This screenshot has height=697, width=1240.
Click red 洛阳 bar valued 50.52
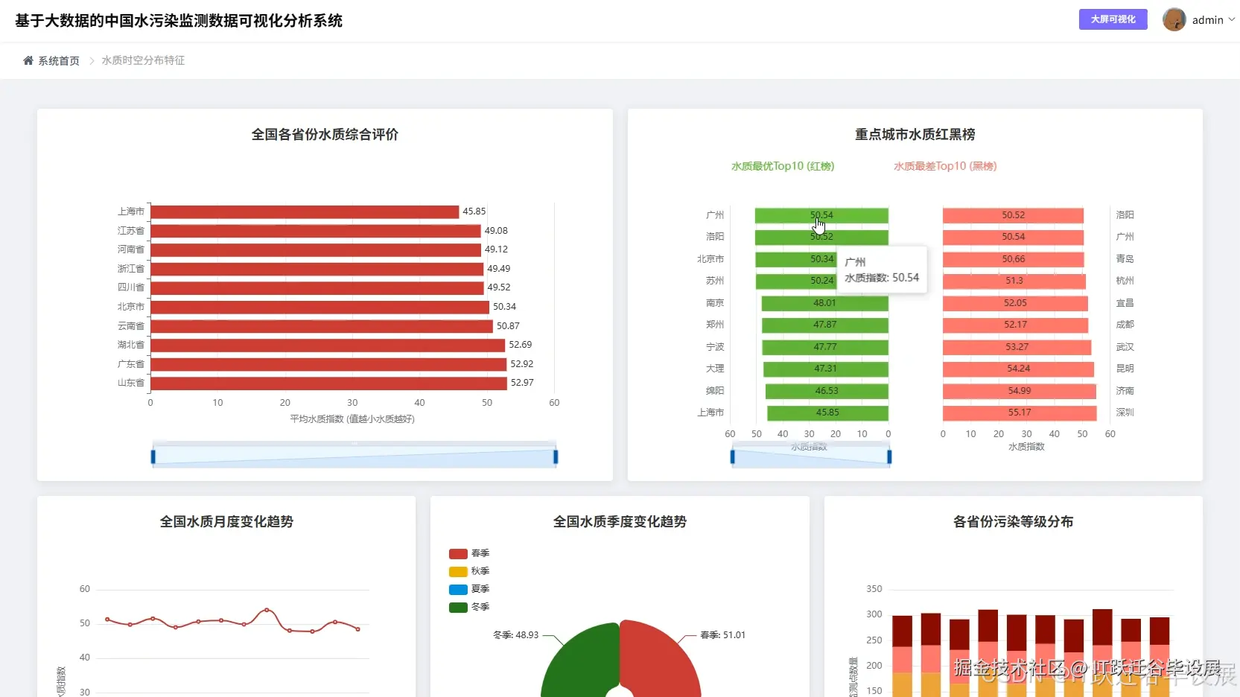(x=1013, y=215)
